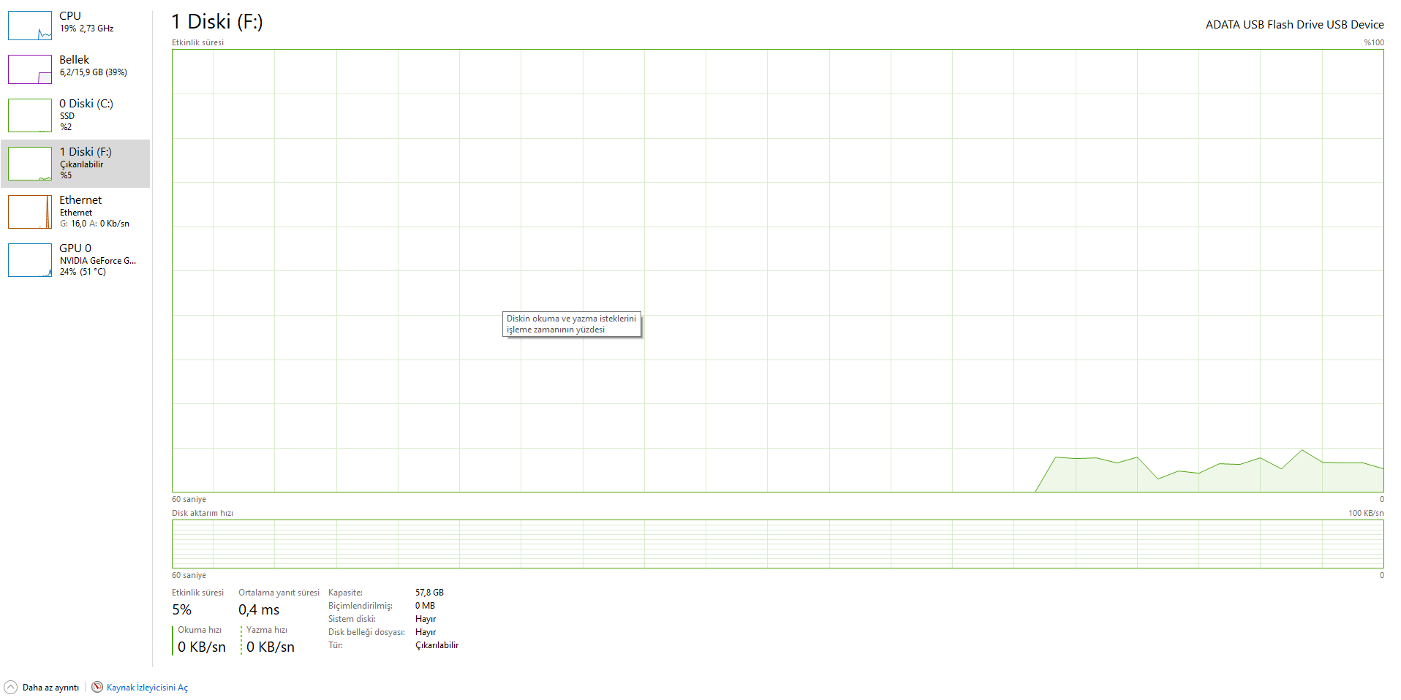Viewport: 1401px width, 700px height.
Task: Select the 1 Diski (F:) label
Action: coord(86,152)
